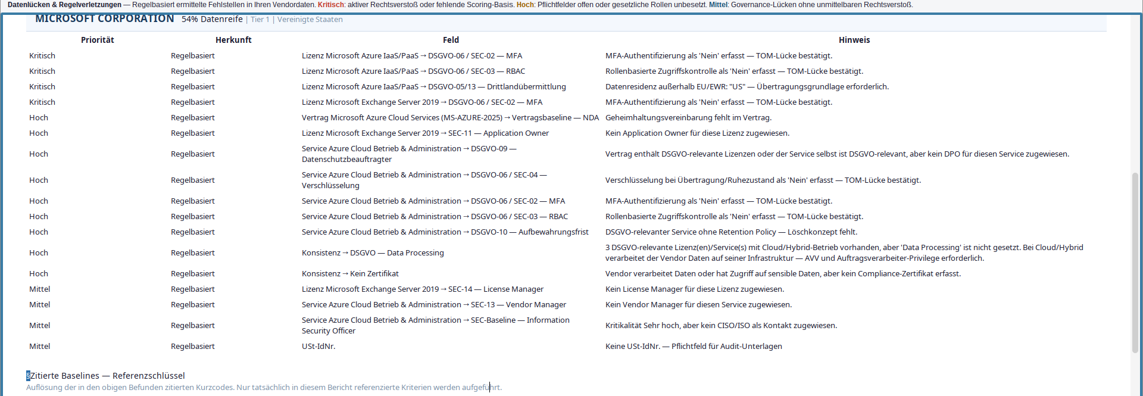Select Konsistenz DSGVO Data Processing field

[373, 252]
